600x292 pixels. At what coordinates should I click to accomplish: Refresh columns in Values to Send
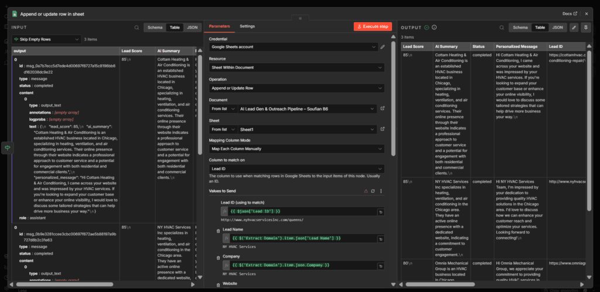tap(373, 191)
